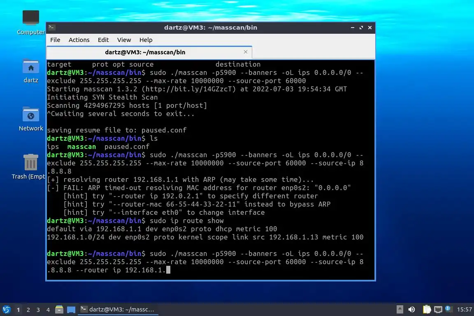Click the terminal window title bar text
Viewport: 474px width, 316px height.
click(x=211, y=28)
